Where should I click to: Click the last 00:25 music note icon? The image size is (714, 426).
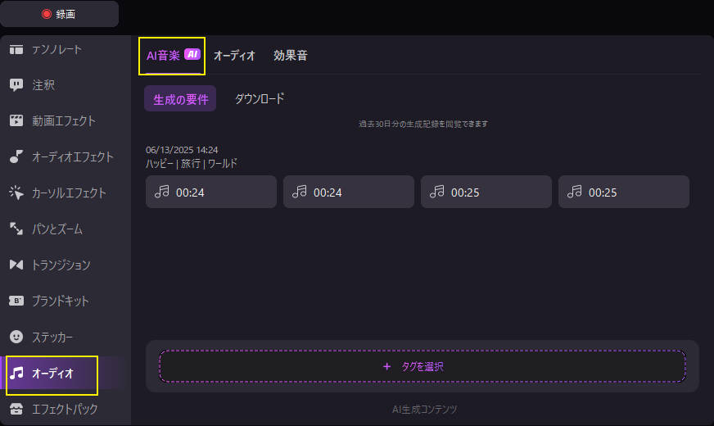tap(575, 192)
